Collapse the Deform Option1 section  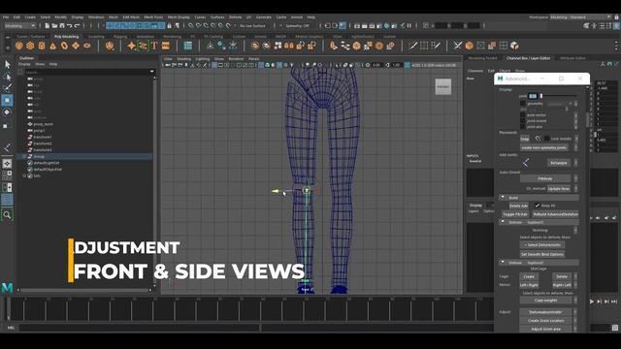503,222
